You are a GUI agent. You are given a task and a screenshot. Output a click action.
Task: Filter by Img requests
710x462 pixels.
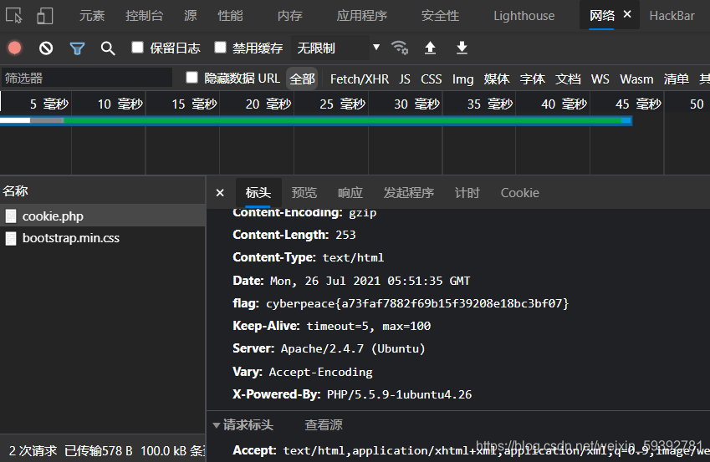coord(462,79)
